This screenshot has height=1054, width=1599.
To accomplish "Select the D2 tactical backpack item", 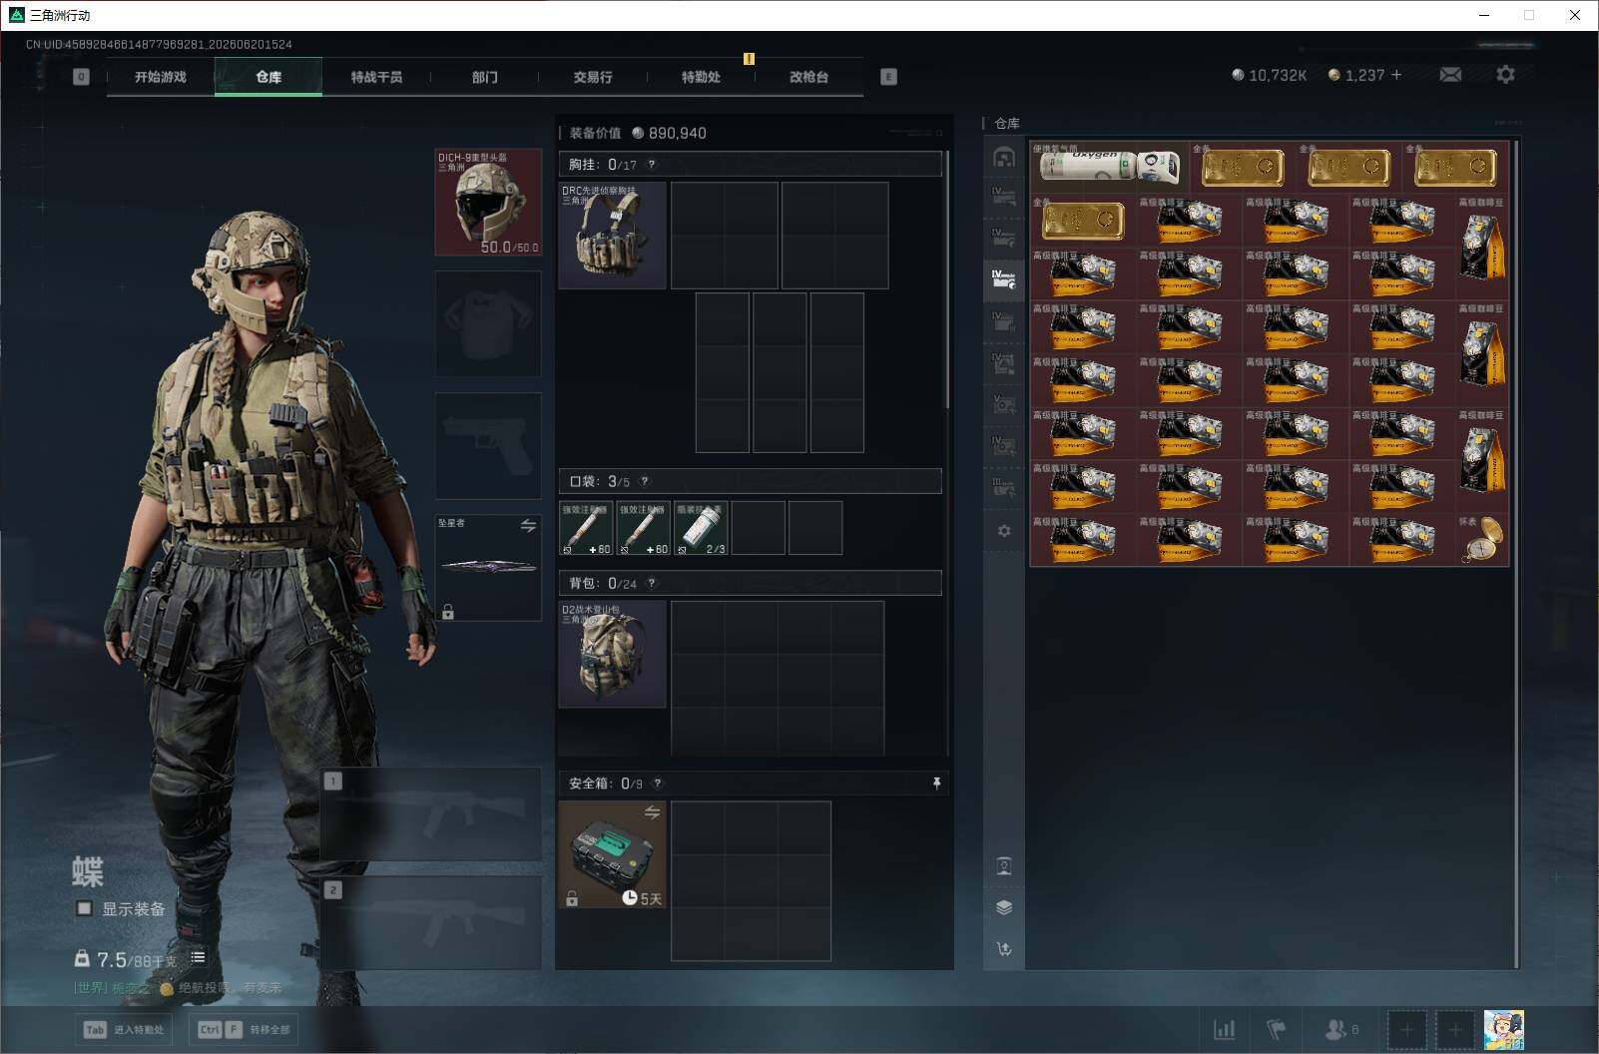I will [612, 654].
